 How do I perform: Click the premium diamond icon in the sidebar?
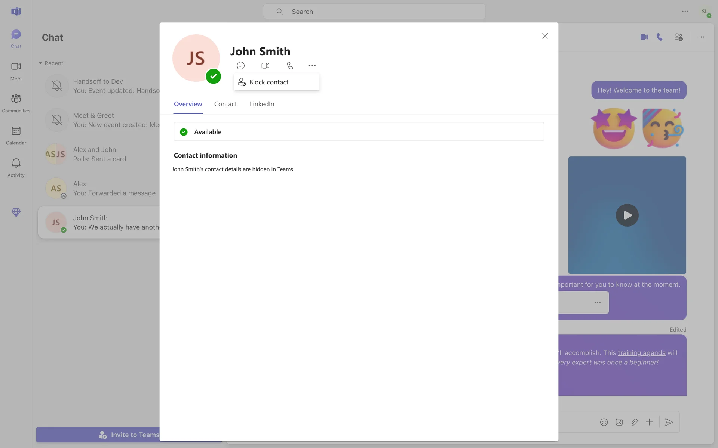tap(16, 212)
